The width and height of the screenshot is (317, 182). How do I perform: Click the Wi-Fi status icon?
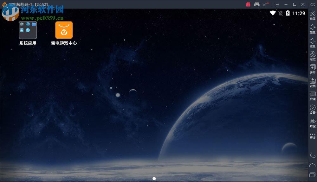(273, 13)
